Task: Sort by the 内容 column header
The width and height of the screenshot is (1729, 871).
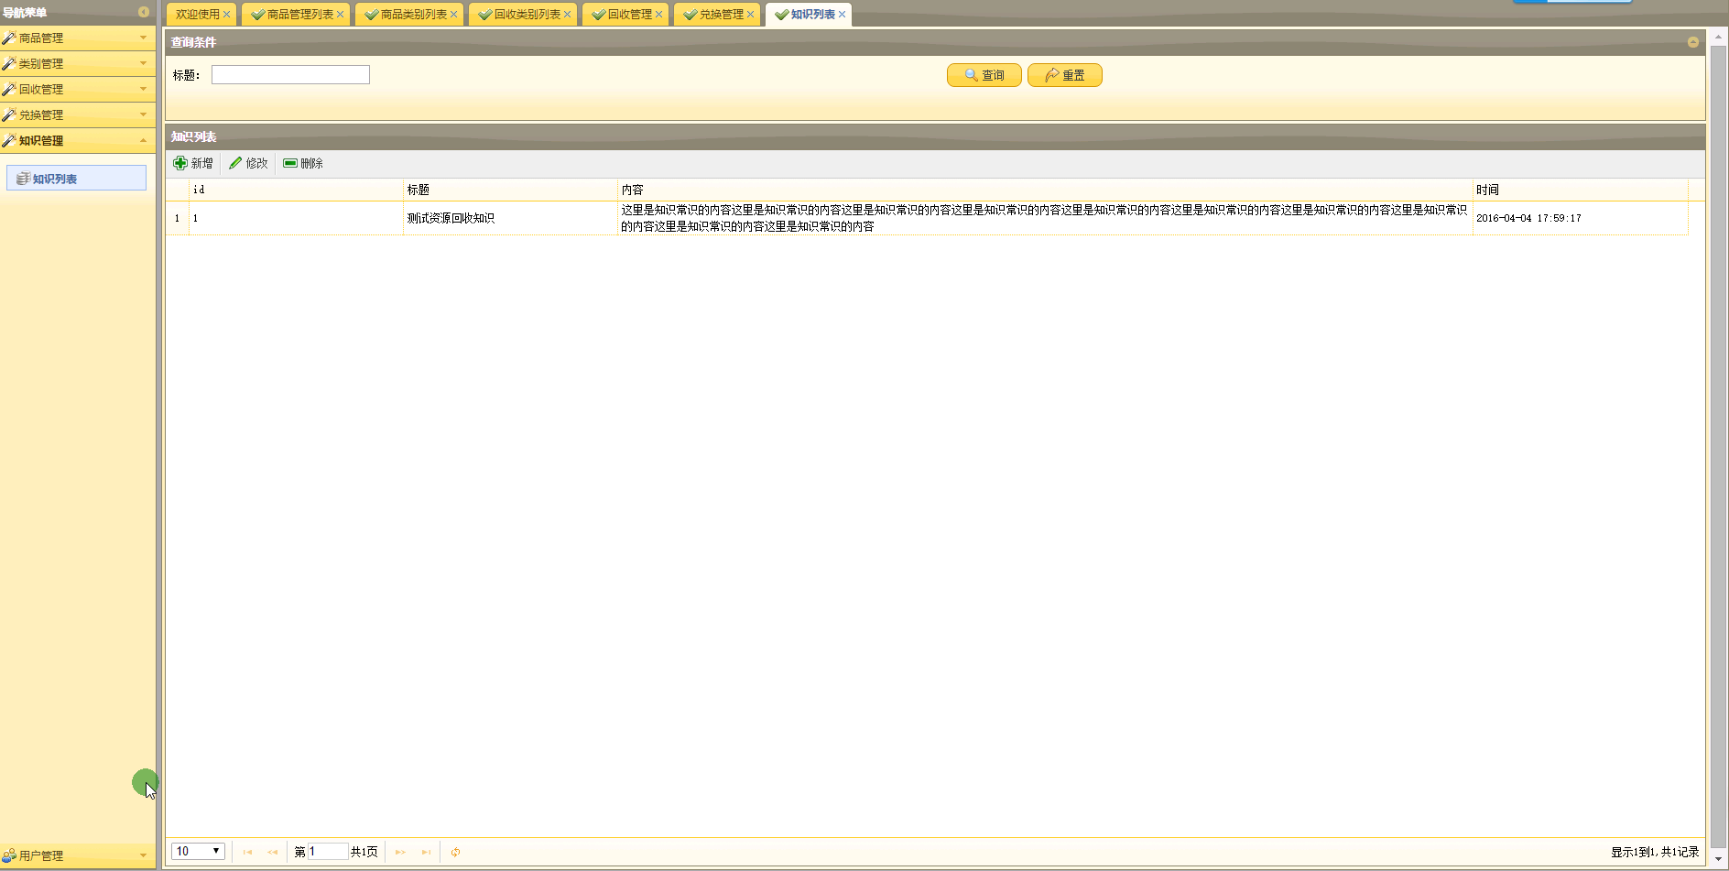Action: pos(1045,190)
